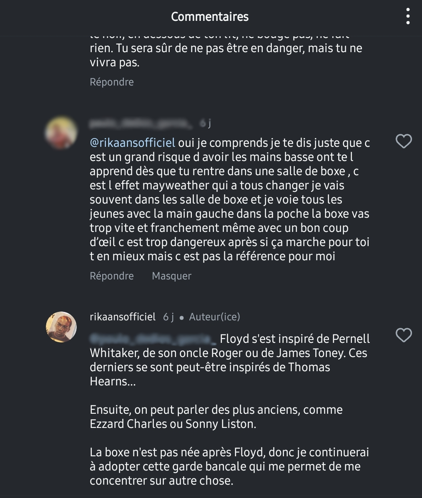Click the paragraph starting "La boxe n'est pas née"
Viewport: 422px width, 498px height.
click(229, 466)
